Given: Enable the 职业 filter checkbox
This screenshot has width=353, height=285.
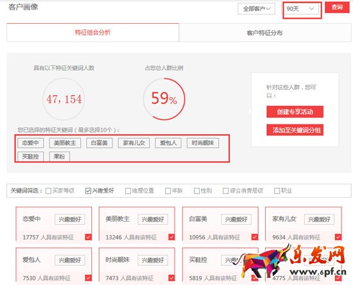Looking at the screenshot, I should [277, 191].
